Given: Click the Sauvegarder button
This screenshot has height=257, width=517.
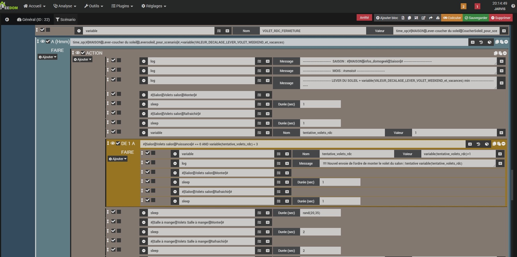Looking at the screenshot, I should (x=476, y=18).
